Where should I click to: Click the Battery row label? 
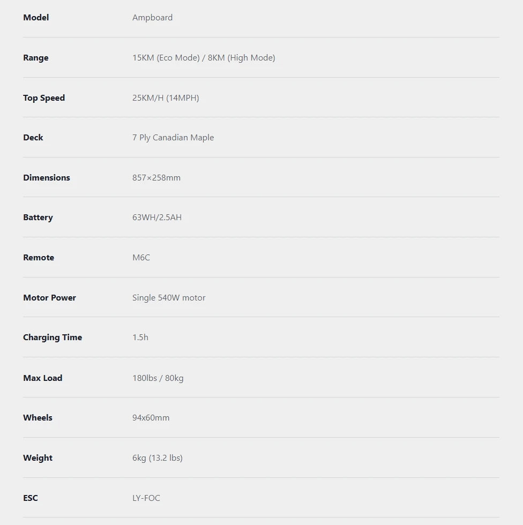click(38, 217)
